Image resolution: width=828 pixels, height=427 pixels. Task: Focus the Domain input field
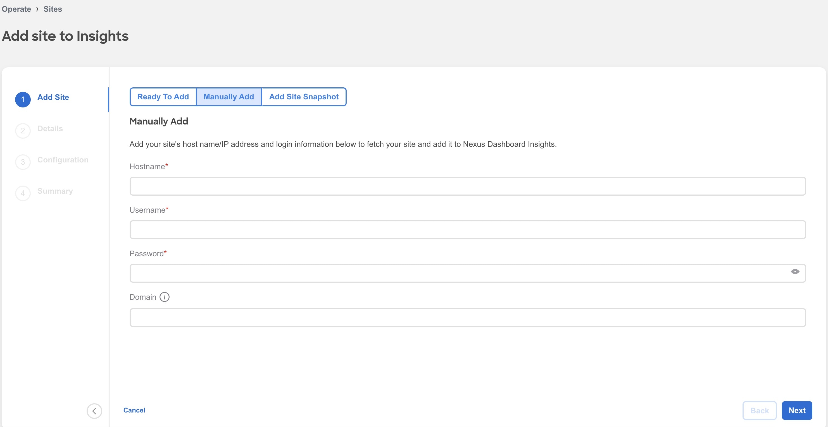tap(468, 318)
